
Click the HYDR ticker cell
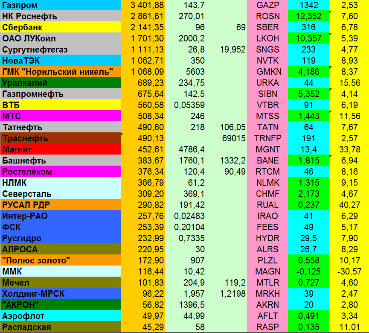pos(267,238)
